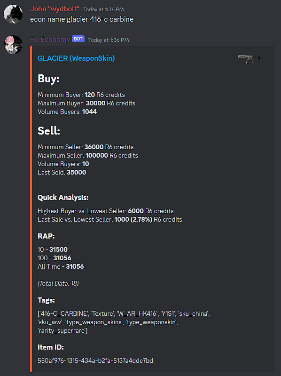Click the Total Data: 18 note
Image resolution: width=281 pixels, height=376 pixels.
(x=58, y=284)
